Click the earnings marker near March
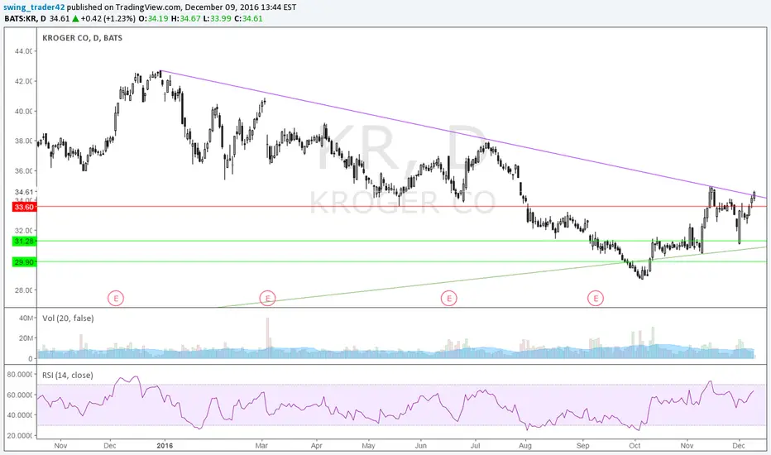Image resolution: width=771 pixels, height=455 pixels. click(x=267, y=298)
